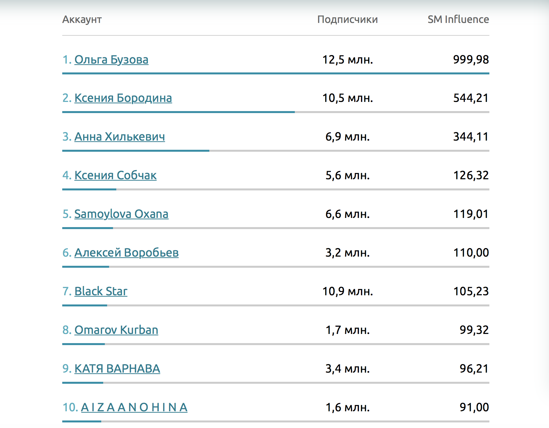This screenshot has height=428, width=549.
Task: Click Анна Хилькевич's influence progress bar
Action: [136, 151]
